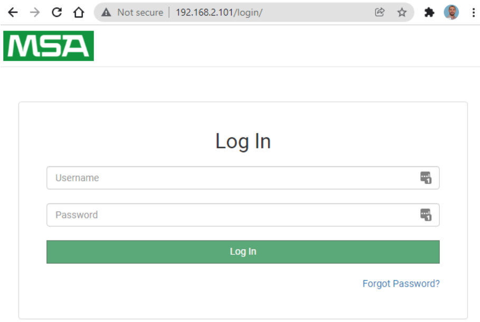
Task: Open the Forgot Password? link
Action: tap(401, 284)
